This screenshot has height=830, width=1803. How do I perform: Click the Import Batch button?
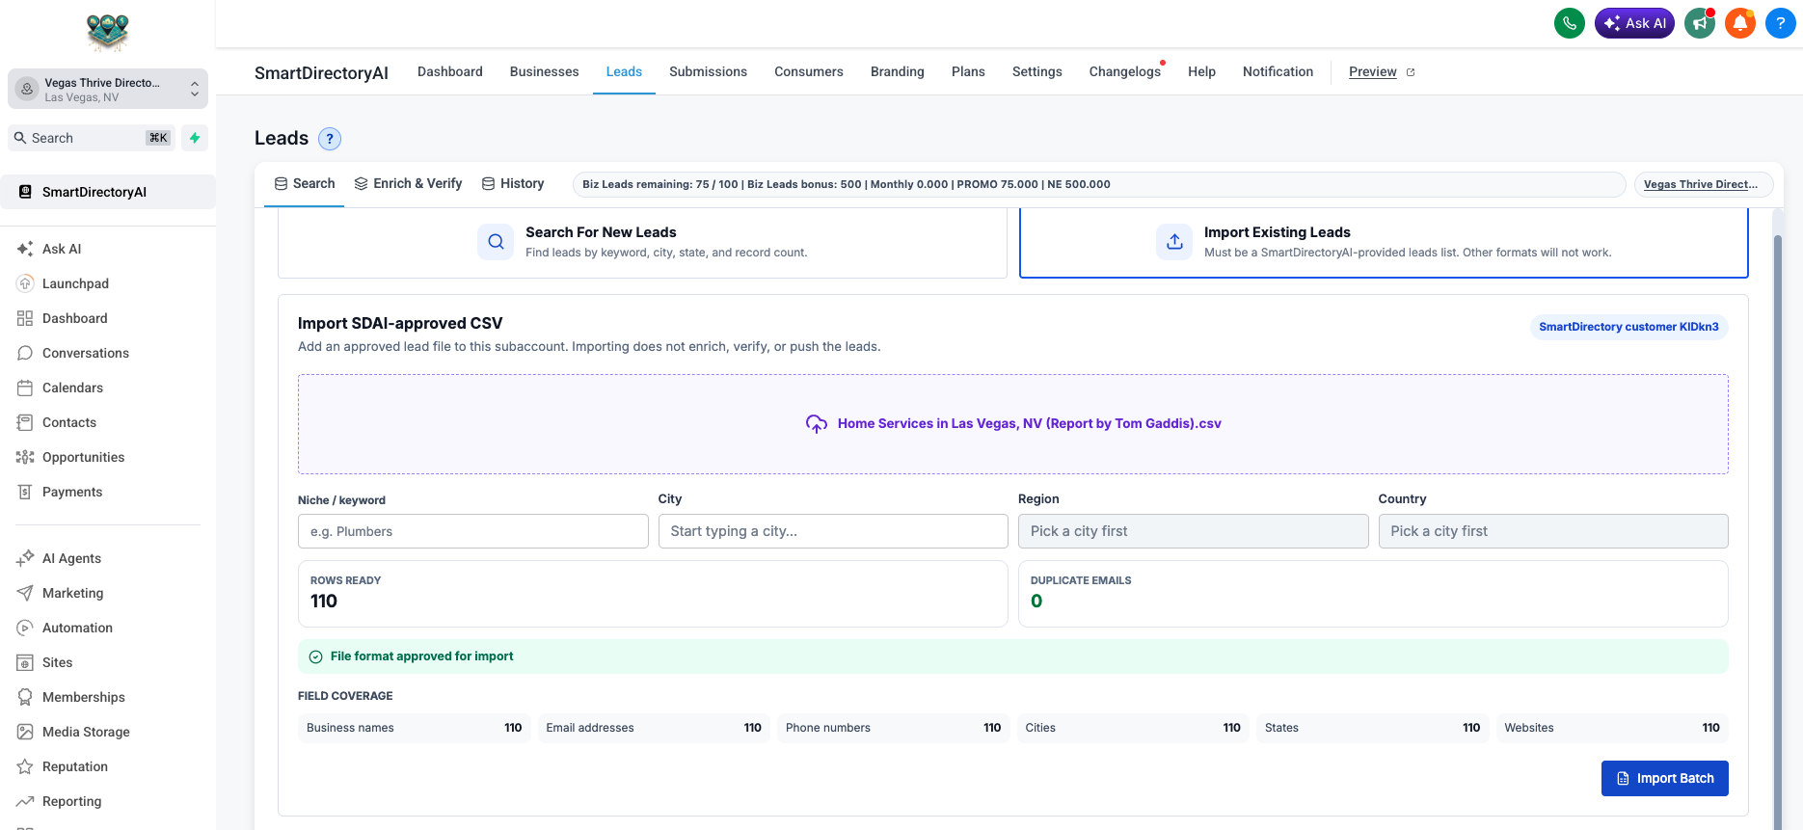[1665, 778]
